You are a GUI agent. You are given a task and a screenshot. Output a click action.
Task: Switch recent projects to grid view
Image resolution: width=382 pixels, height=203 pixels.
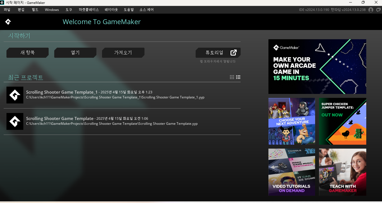coord(232,77)
